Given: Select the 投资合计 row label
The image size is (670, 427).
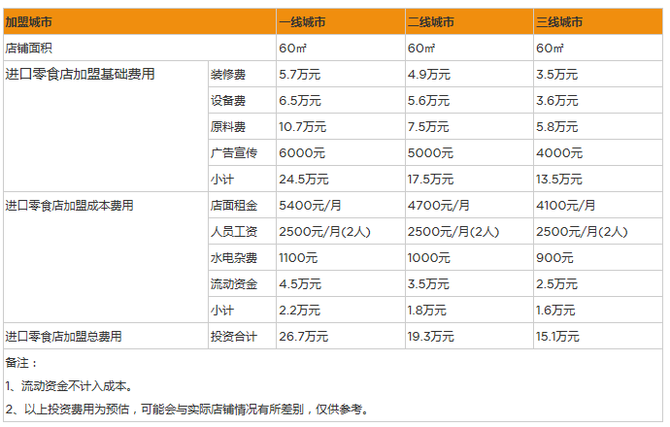Looking at the screenshot, I should click(234, 337).
